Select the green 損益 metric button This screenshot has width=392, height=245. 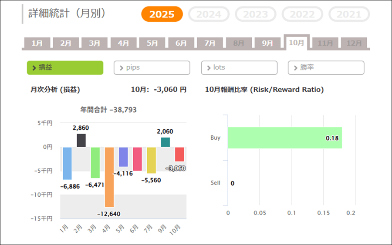[x=65, y=68]
